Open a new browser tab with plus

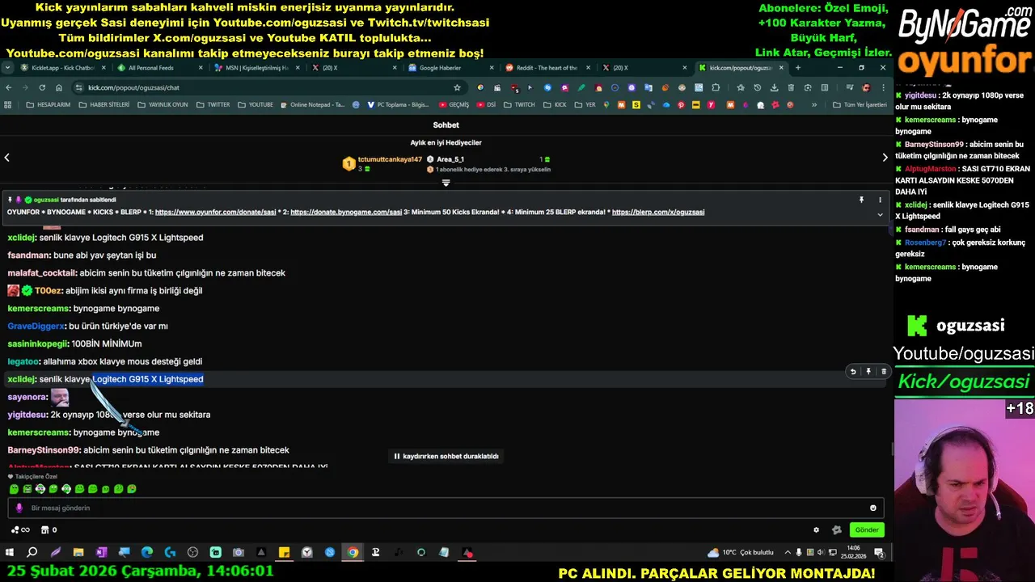click(797, 68)
